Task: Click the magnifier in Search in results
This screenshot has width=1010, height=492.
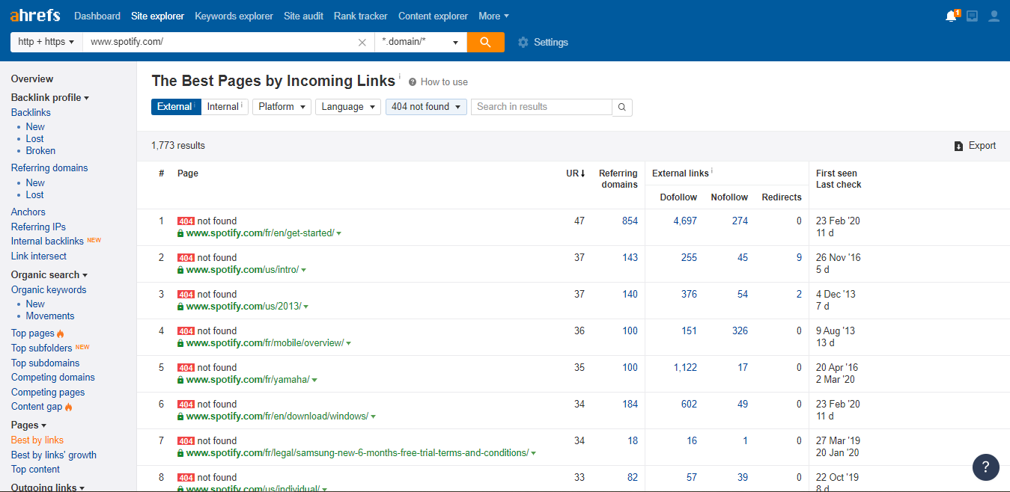Action: tap(621, 107)
